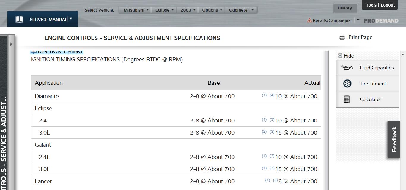The height and width of the screenshot is (190, 406).
Task: Expand the collapsed left sidebar arrow
Action: point(11,44)
